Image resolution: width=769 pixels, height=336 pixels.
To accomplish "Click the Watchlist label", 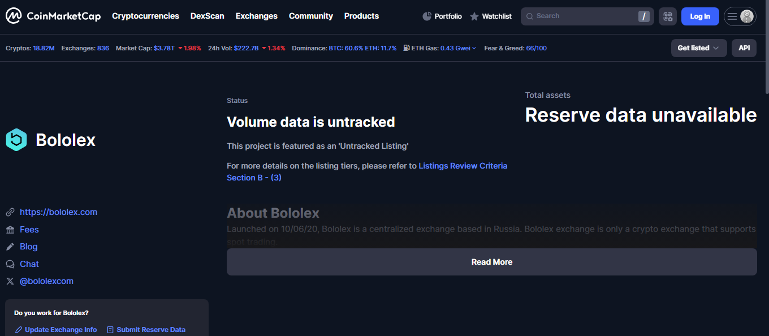I will click(x=497, y=16).
